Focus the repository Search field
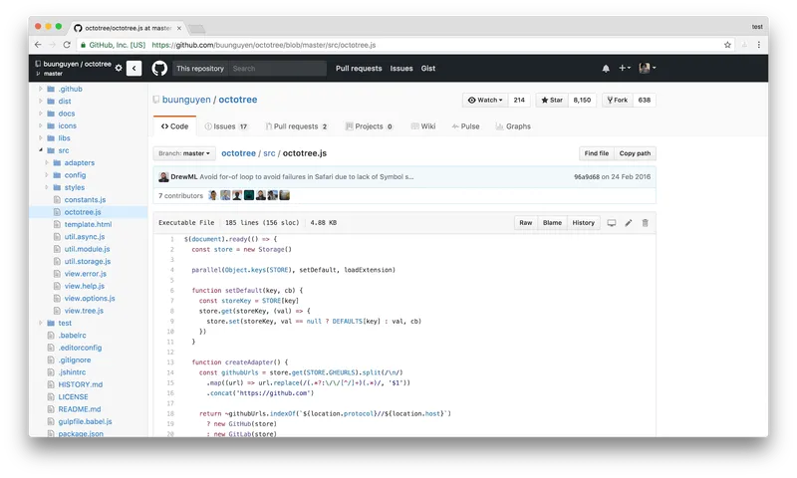This screenshot has width=797, height=478. click(x=278, y=68)
